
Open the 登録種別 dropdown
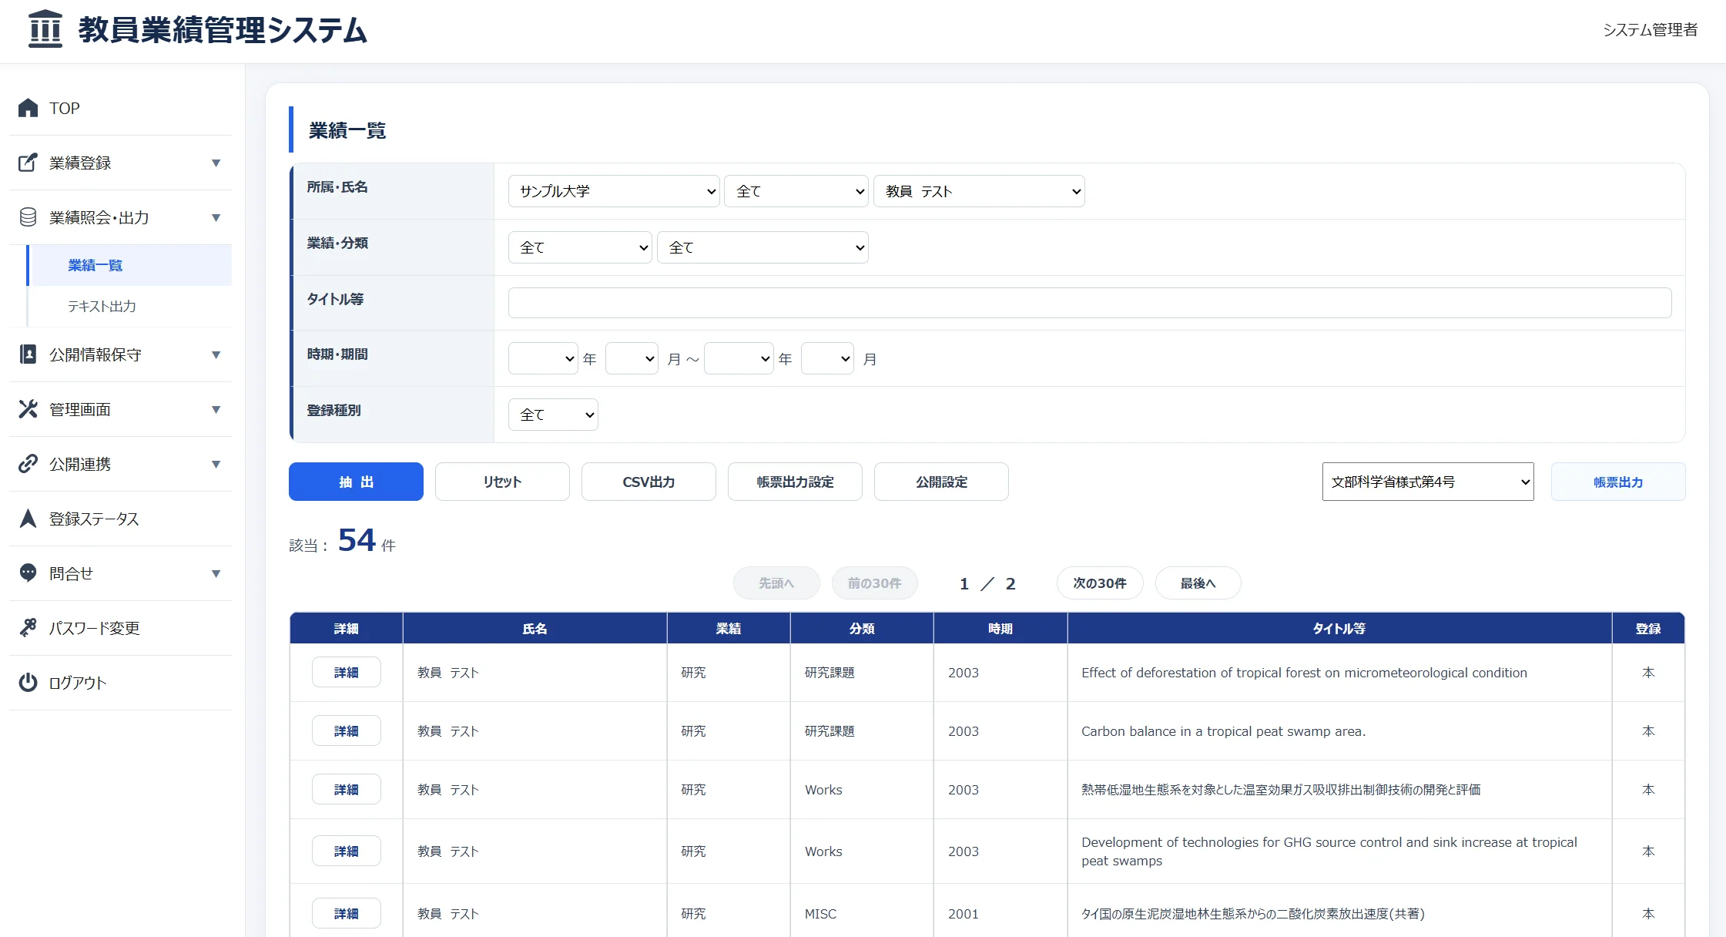pyautogui.click(x=553, y=415)
